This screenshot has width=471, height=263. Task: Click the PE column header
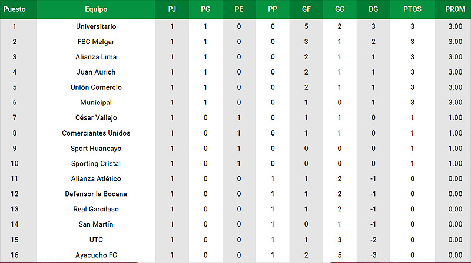point(239,9)
